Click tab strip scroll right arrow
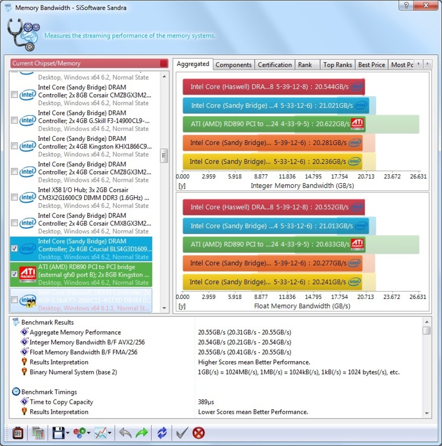 coord(428,64)
